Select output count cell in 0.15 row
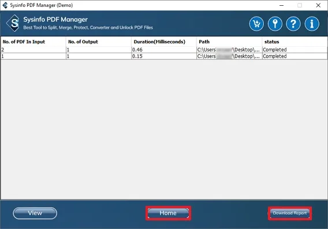The width and height of the screenshot is (328, 229). click(x=99, y=56)
